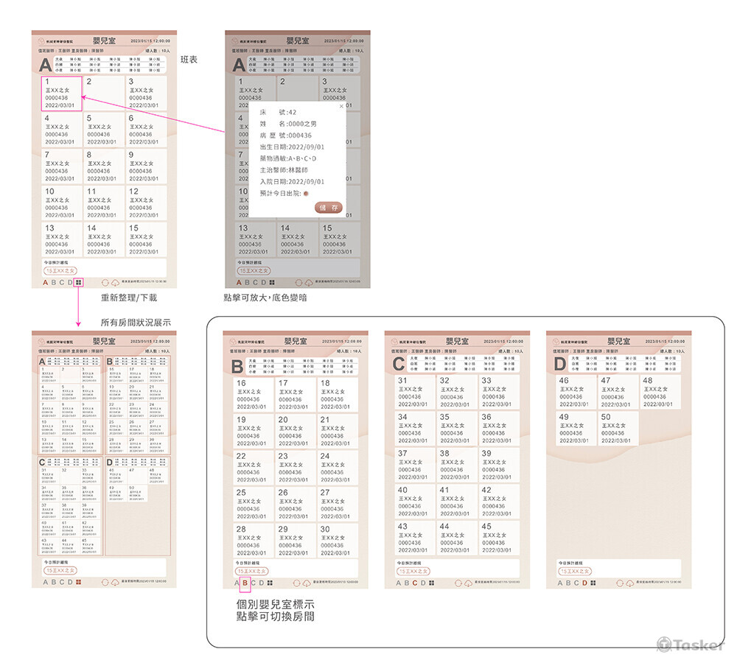
Task: Select room D tab on room D screen
Action: [584, 583]
